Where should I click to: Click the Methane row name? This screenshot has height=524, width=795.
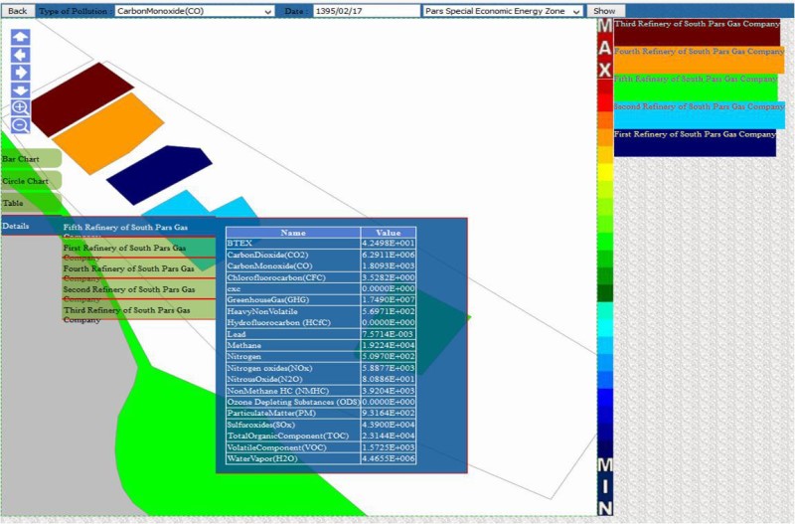click(x=244, y=345)
